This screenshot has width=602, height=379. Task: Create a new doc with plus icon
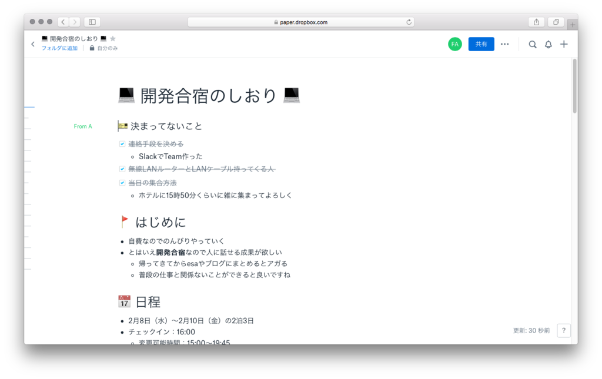pos(564,44)
